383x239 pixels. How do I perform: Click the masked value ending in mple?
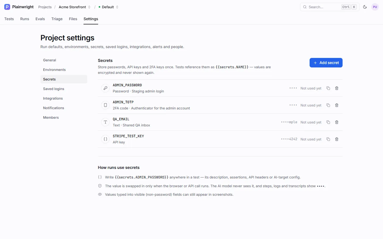tap(289, 122)
